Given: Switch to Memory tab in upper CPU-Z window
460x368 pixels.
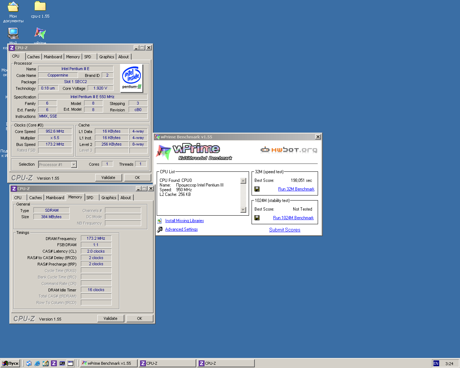Looking at the screenshot, I should [73, 57].
